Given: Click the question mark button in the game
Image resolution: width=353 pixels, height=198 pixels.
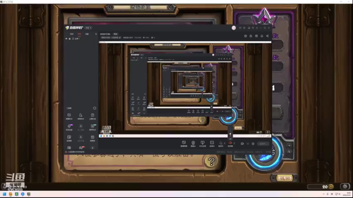Looking at the screenshot, I should click(211, 161).
